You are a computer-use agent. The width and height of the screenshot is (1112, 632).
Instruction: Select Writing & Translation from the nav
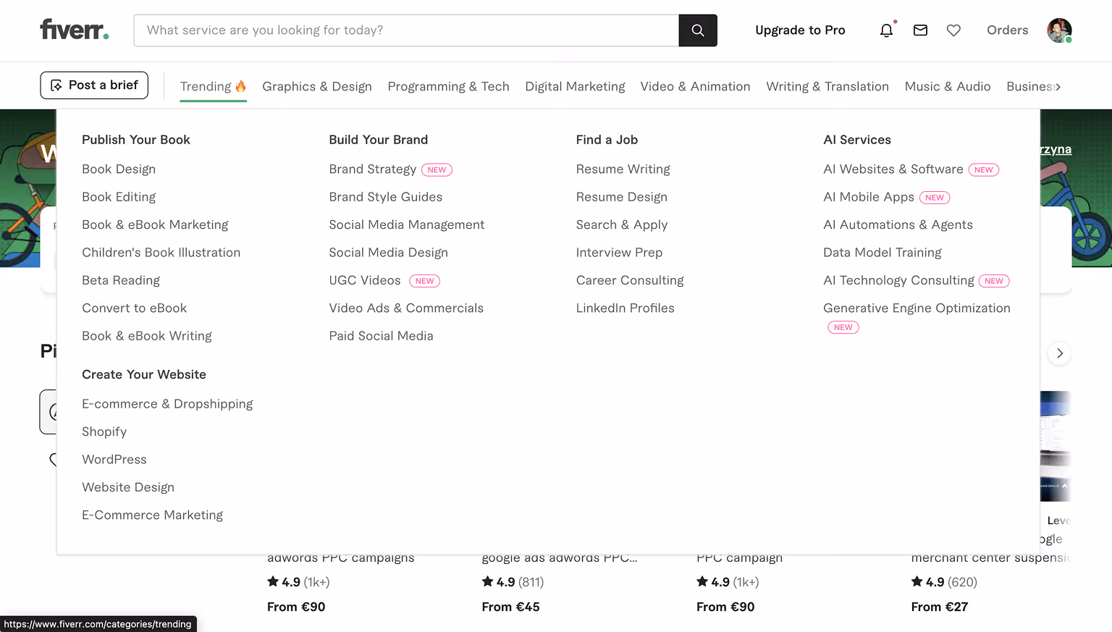tap(827, 86)
